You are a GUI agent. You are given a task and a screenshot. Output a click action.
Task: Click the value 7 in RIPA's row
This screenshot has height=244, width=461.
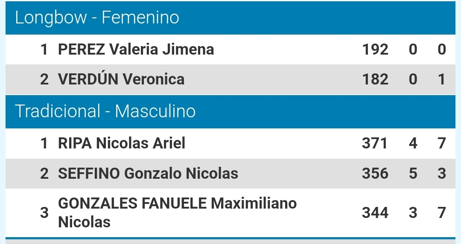pyautogui.click(x=442, y=143)
